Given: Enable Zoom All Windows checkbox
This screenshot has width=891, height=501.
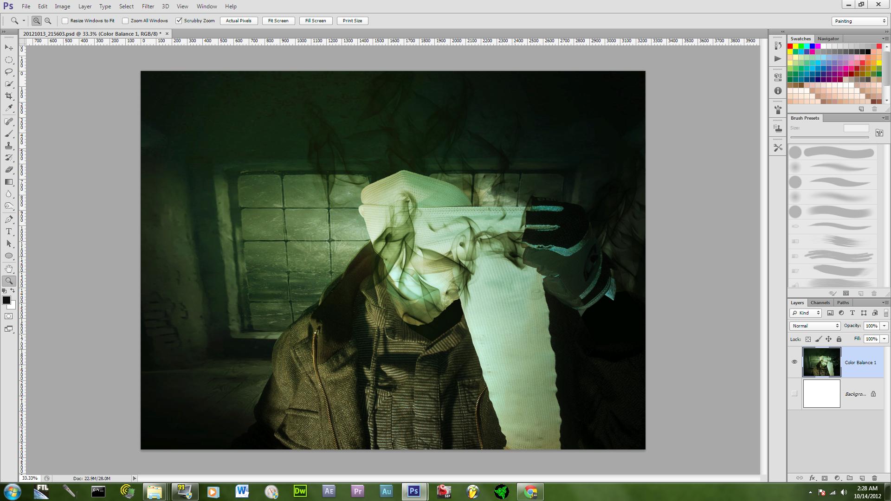Looking at the screenshot, I should 125,21.
